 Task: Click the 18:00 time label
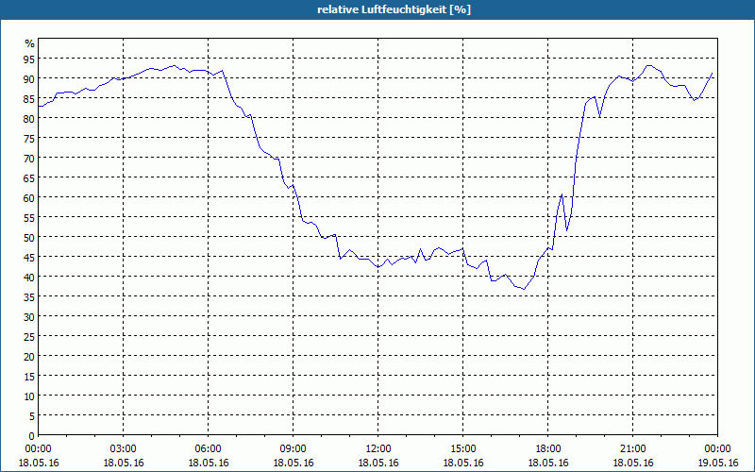click(x=548, y=449)
